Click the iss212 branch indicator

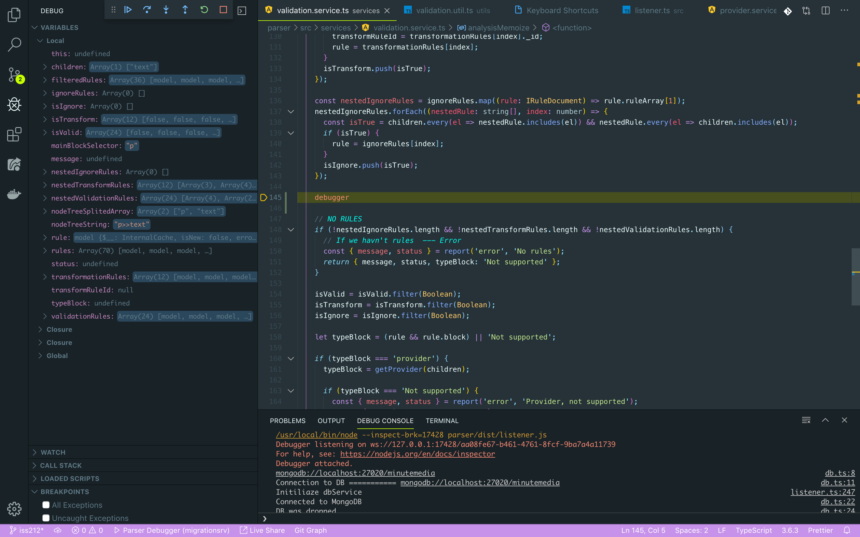(x=27, y=530)
